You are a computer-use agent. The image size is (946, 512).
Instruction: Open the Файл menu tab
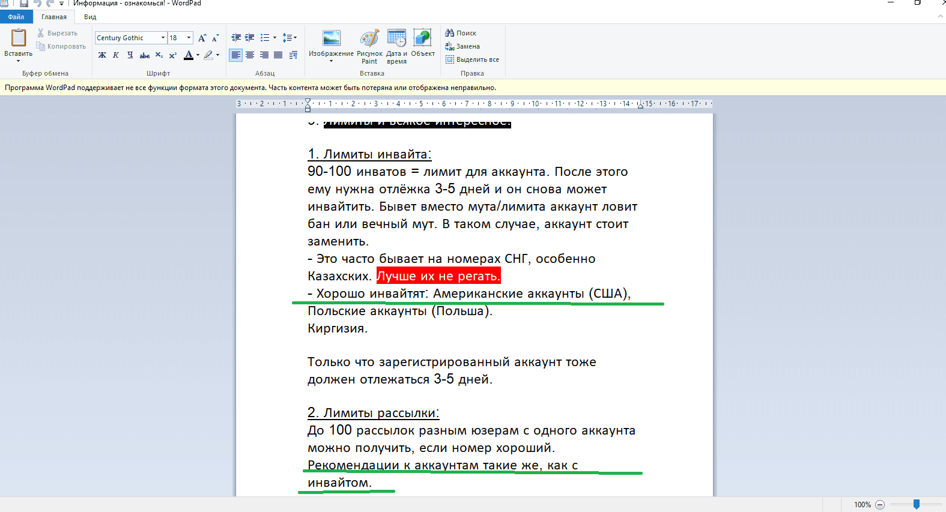pyautogui.click(x=16, y=17)
